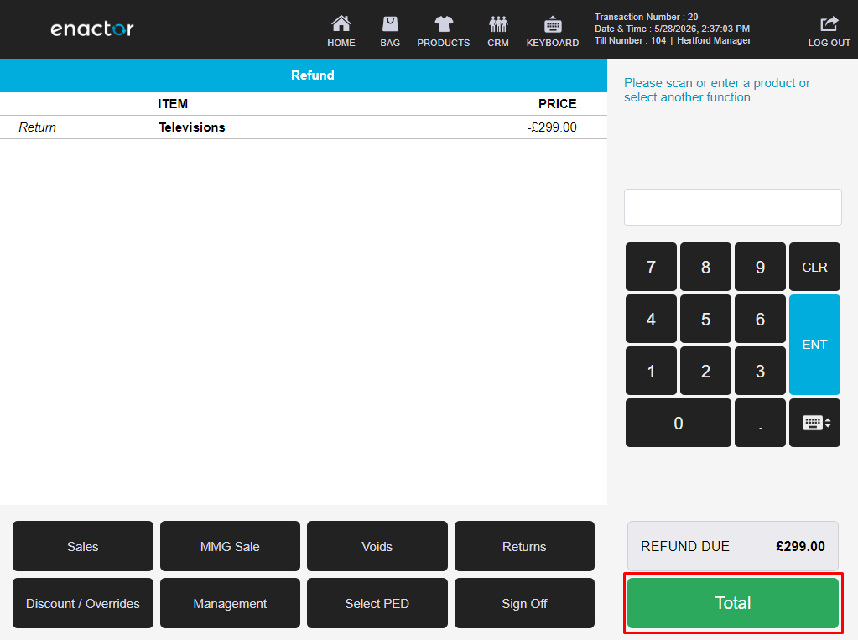The height and width of the screenshot is (640, 858).
Task: Tap keypad digit 3
Action: pyautogui.click(x=760, y=371)
